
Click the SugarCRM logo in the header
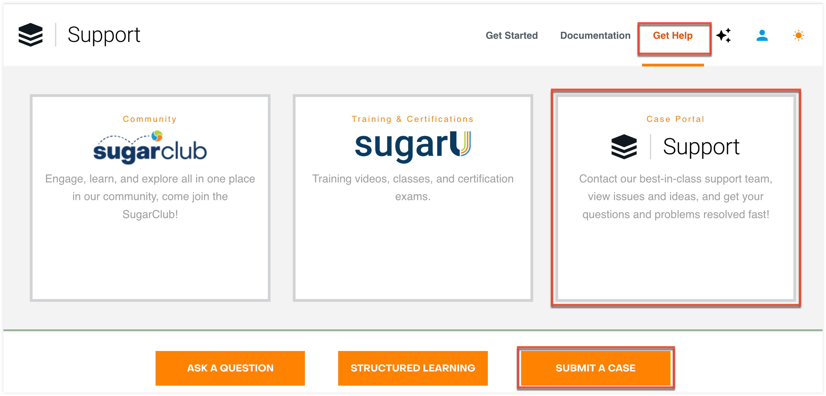click(30, 35)
